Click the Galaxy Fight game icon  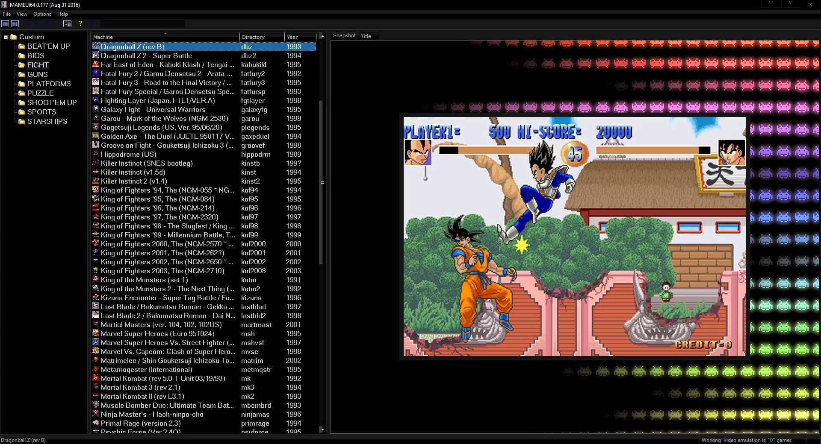pyautogui.click(x=96, y=109)
